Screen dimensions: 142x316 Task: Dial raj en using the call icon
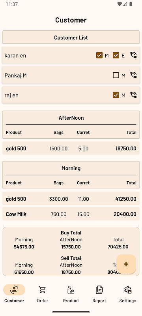click(133, 95)
